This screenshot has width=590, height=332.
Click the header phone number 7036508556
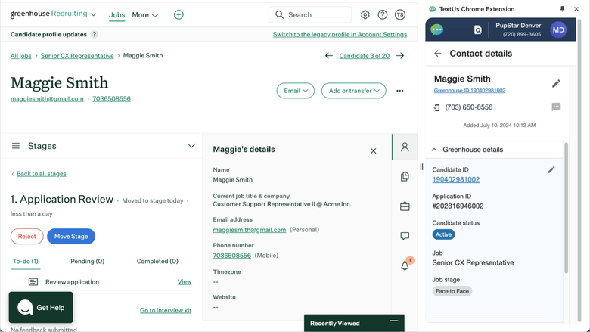point(112,99)
